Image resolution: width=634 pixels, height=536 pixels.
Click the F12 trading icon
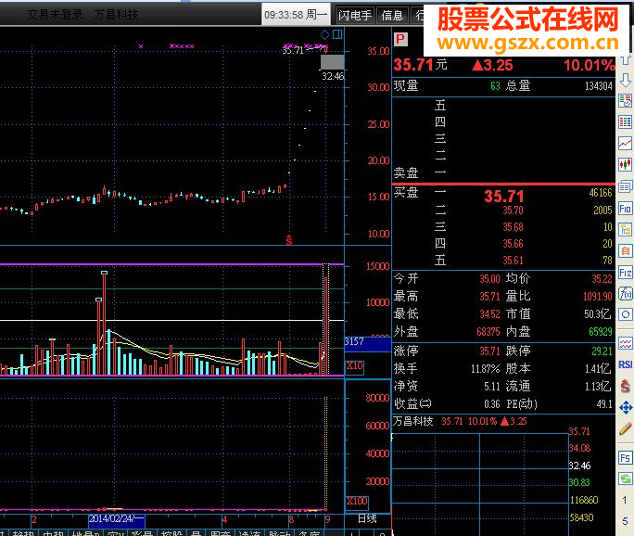click(626, 273)
